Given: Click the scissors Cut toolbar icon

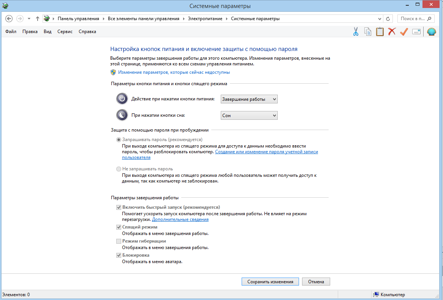Looking at the screenshot, I should 356,32.
